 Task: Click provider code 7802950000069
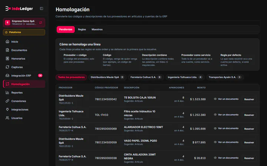tap(106, 129)
